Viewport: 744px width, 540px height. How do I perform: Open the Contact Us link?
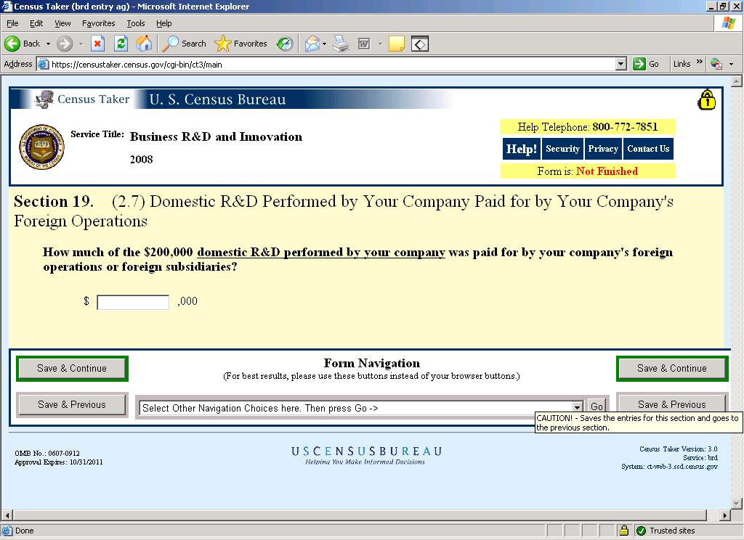[x=647, y=149]
